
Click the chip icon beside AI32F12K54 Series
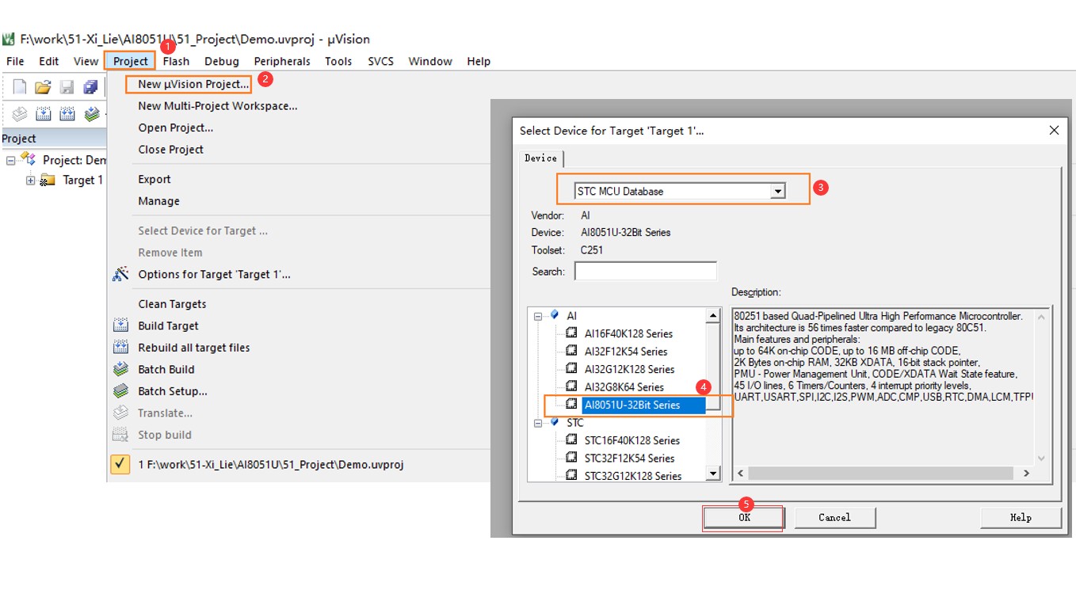click(x=571, y=351)
